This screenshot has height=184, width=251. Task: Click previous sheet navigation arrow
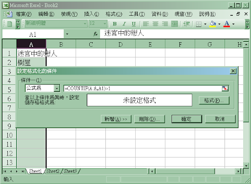(x=11, y=171)
